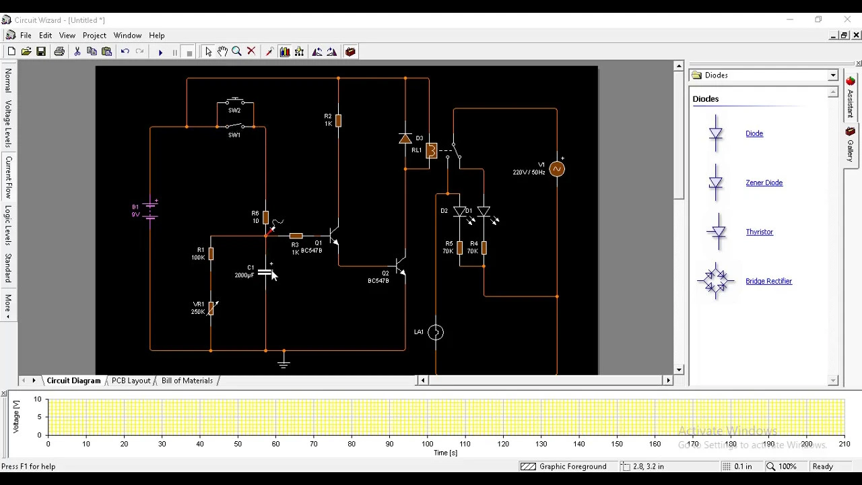Expand More view styles
This screenshot has height=485, width=862.
(x=8, y=306)
